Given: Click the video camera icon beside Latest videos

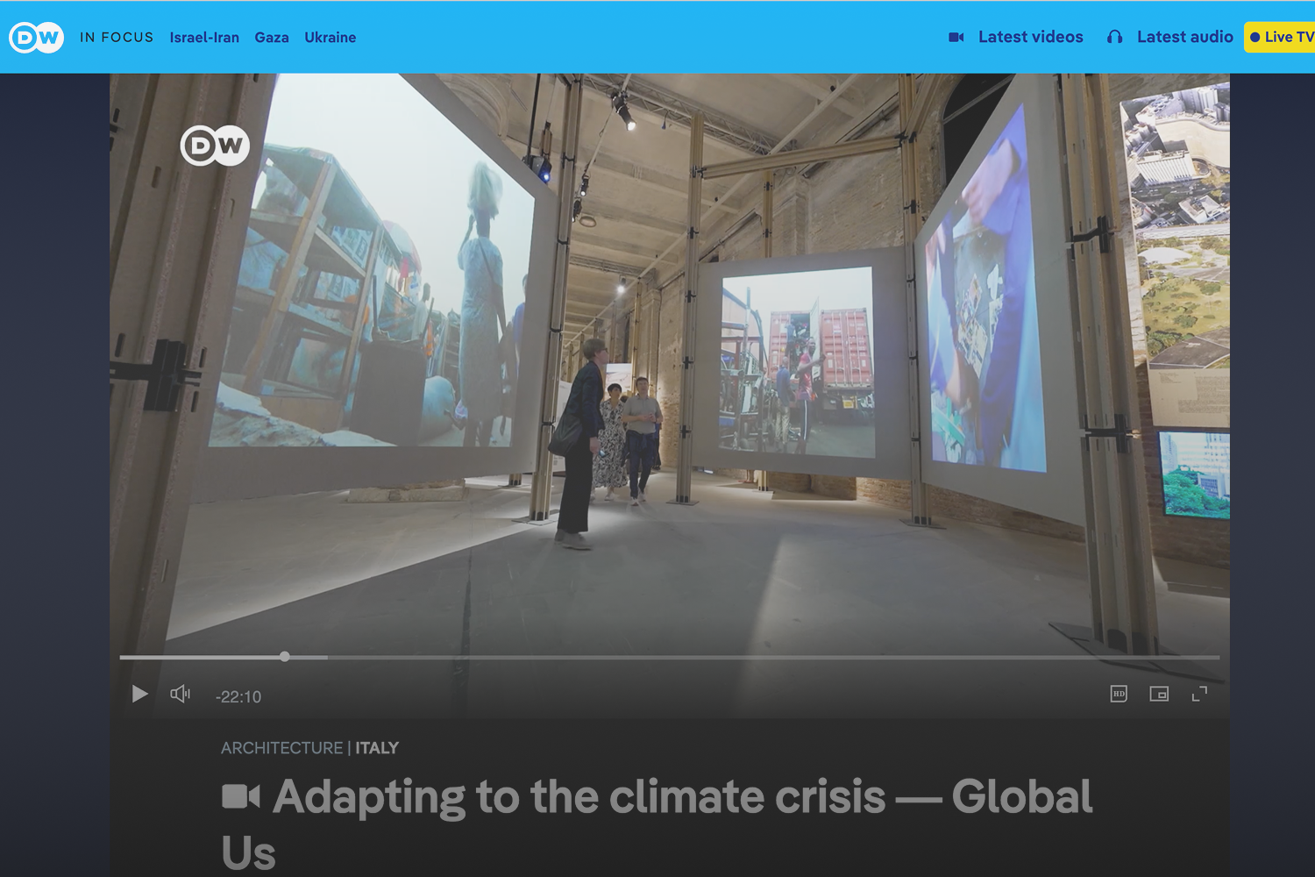Looking at the screenshot, I should pyautogui.click(x=956, y=37).
